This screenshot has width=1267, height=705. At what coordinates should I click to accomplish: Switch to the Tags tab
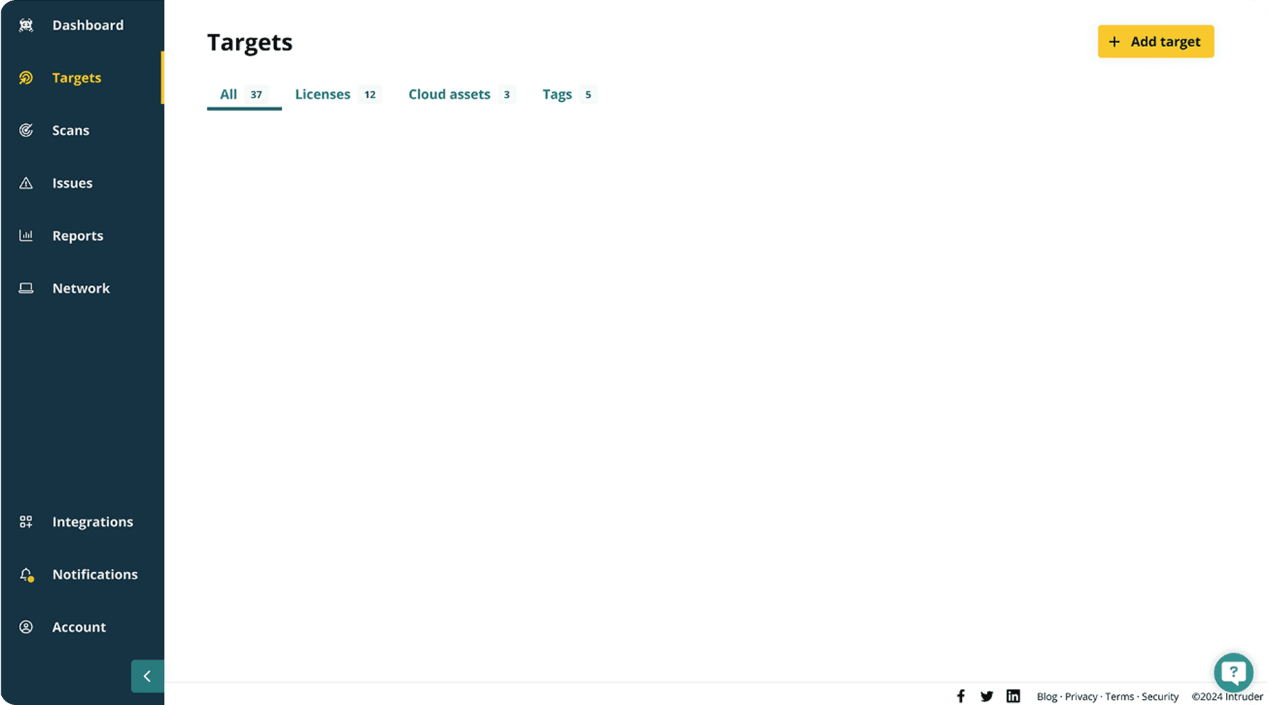pos(569,95)
